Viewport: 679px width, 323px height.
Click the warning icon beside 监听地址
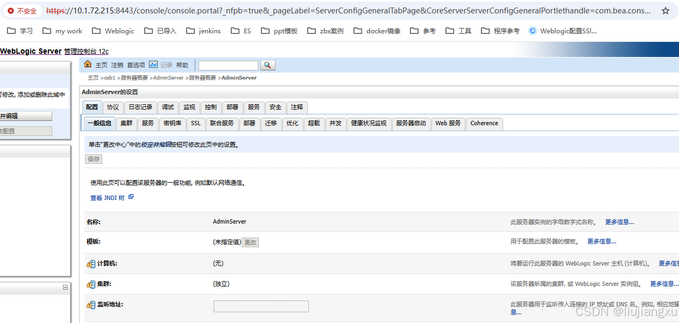click(x=91, y=305)
